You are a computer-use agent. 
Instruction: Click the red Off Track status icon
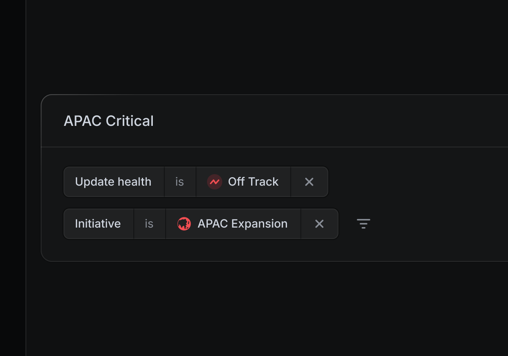[215, 182]
